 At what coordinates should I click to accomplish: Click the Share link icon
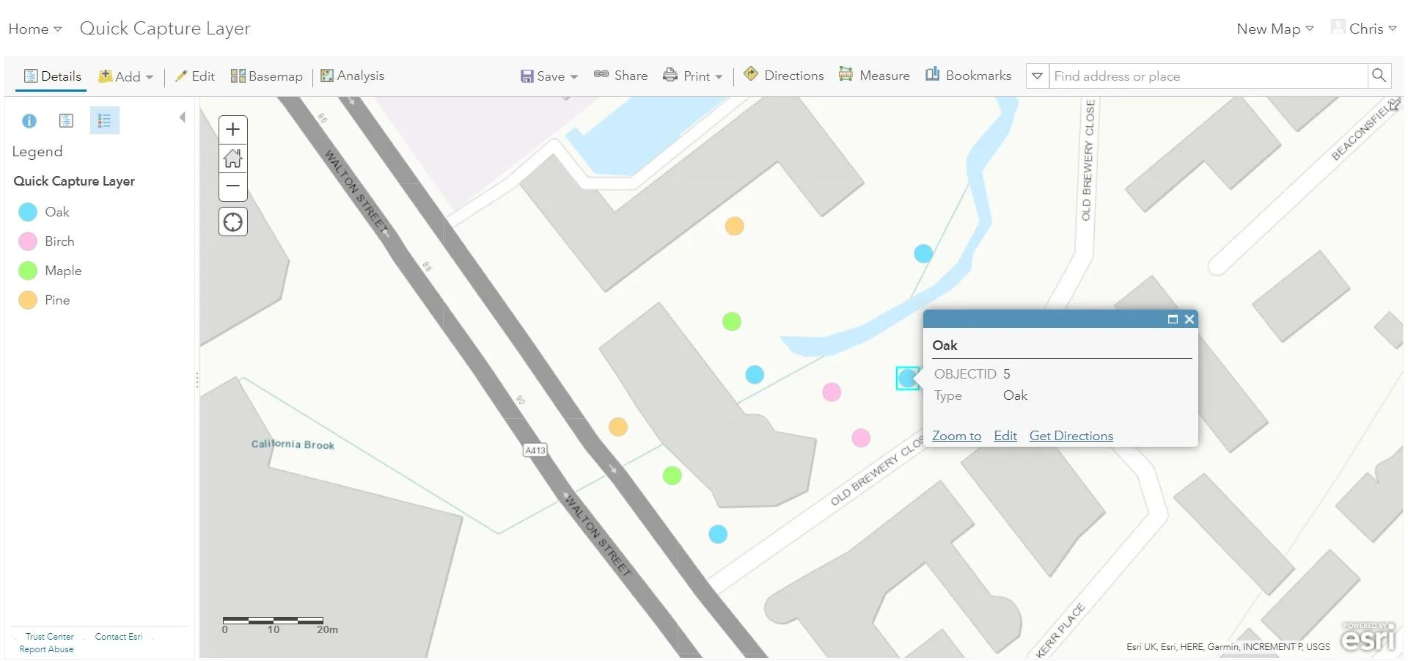601,74
